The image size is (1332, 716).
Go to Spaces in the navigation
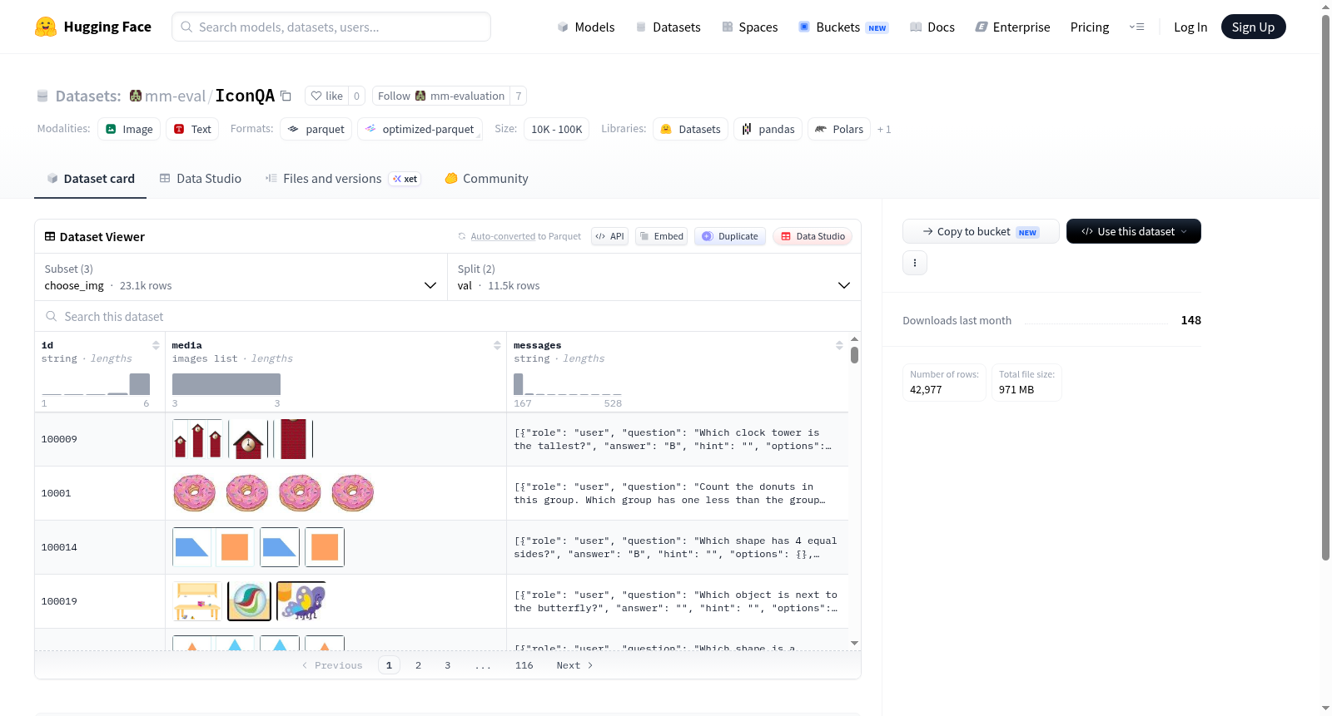[750, 27]
